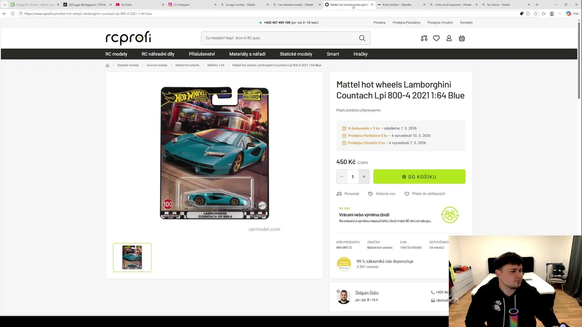Open Copilot Chat button
Image resolution: width=582 pixels, height=327 pixels.
(x=572, y=14)
